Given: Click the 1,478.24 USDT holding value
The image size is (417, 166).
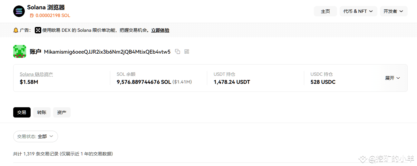Looking at the screenshot, I should coord(232,82).
